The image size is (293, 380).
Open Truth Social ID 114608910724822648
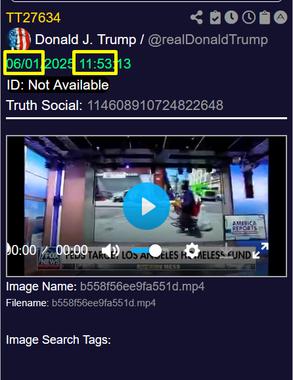[x=155, y=105]
